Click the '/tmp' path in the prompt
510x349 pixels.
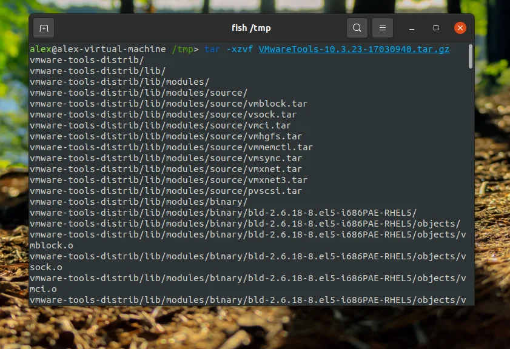(x=183, y=49)
